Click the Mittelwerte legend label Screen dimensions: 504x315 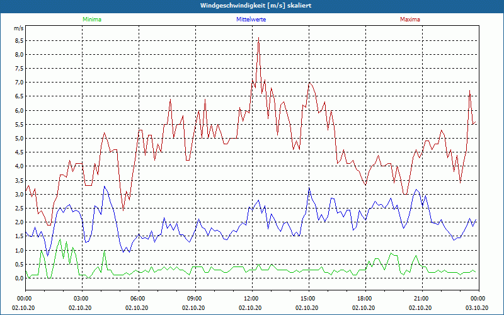(x=251, y=20)
